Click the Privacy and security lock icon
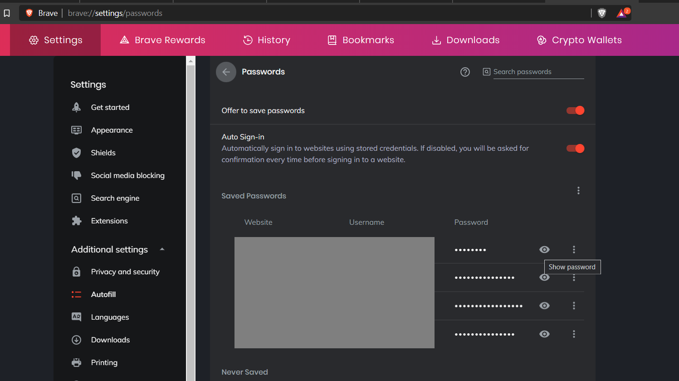Image resolution: width=679 pixels, height=381 pixels. click(76, 272)
